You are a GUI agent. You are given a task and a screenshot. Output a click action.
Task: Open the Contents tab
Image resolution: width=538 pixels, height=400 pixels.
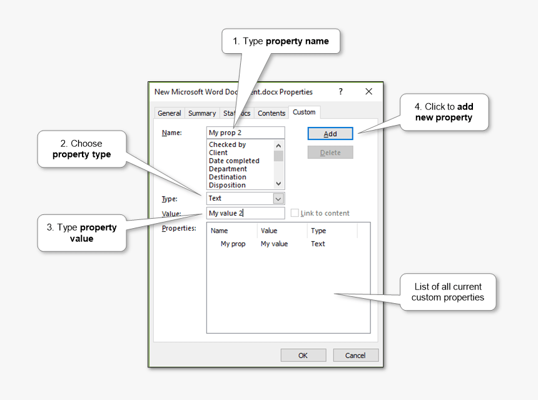click(271, 113)
